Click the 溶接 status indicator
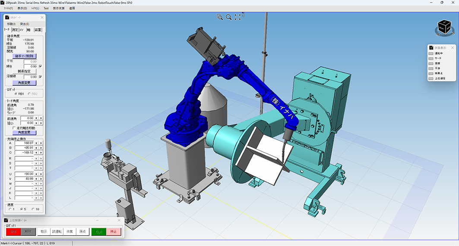This screenshot has width=459, height=246. pos(431,64)
